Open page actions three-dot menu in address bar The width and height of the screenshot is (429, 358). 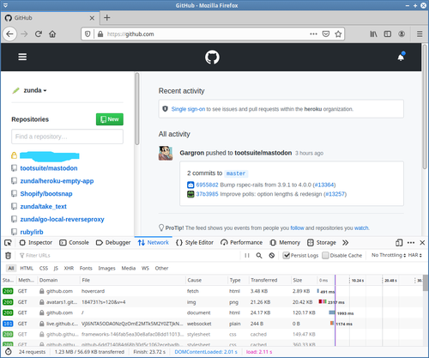[313, 34]
